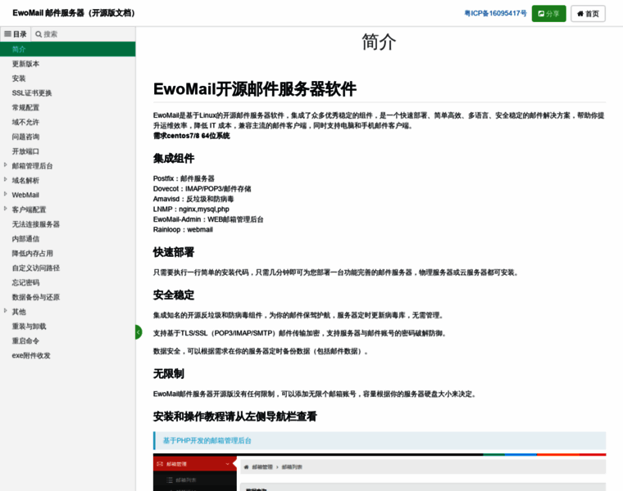The height and width of the screenshot is (491, 623).
Task: Open the 邮箱管理后台 section
Action: coord(32,166)
